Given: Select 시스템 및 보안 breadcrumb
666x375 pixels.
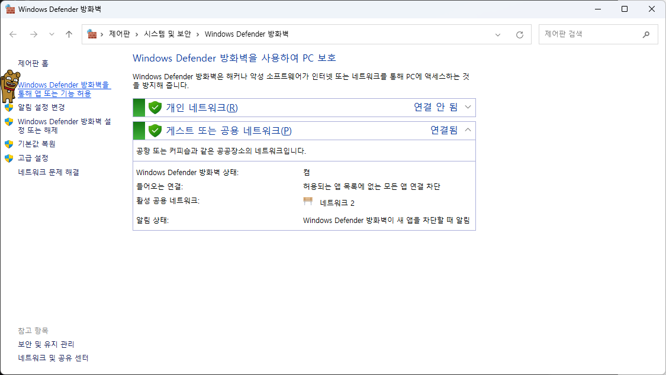Looking at the screenshot, I should pyautogui.click(x=168, y=34).
